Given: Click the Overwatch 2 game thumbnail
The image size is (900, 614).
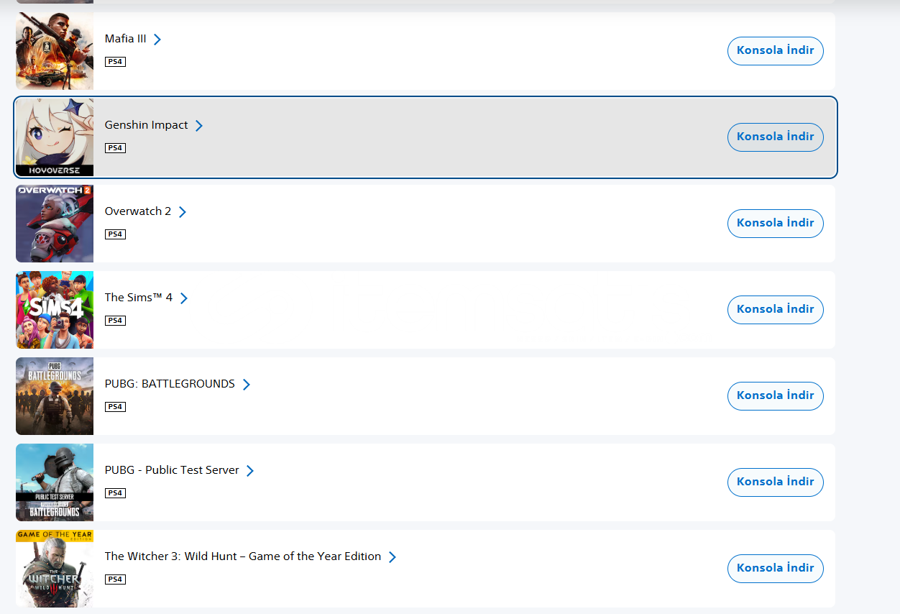Looking at the screenshot, I should coord(55,224).
